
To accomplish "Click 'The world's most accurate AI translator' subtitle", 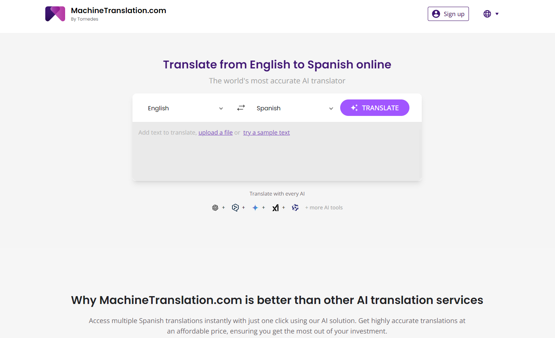I will point(277,81).
